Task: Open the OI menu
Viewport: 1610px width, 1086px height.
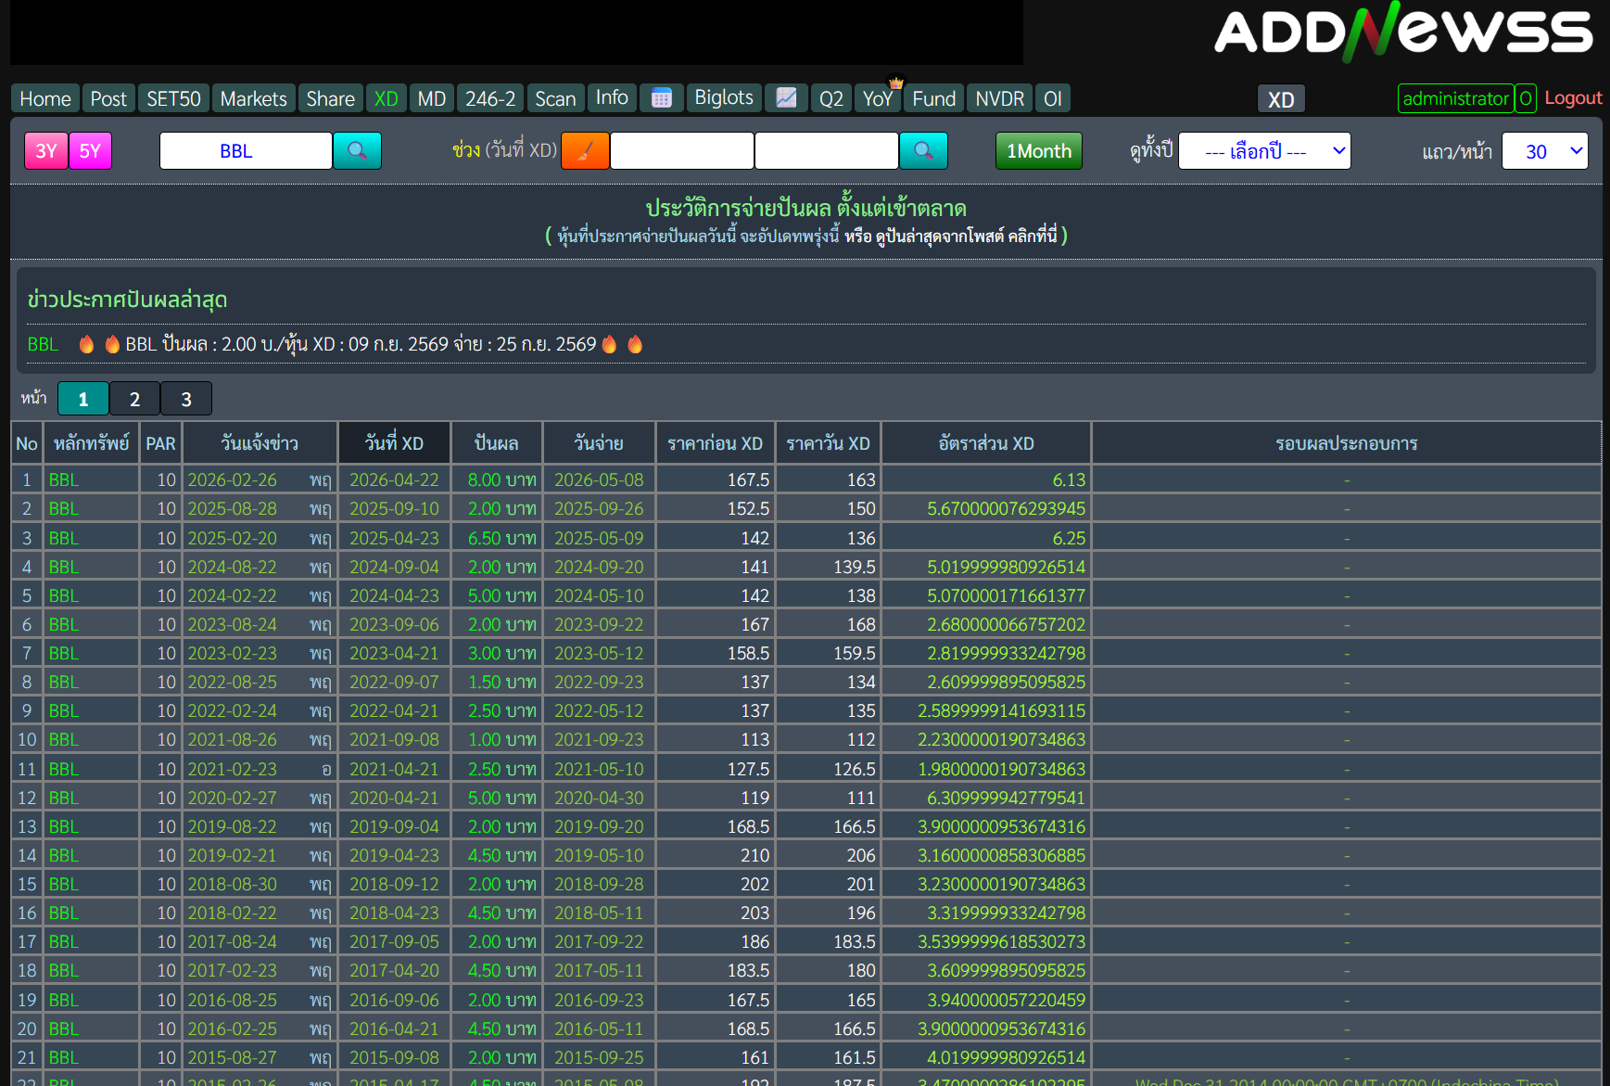Action: click(1052, 98)
